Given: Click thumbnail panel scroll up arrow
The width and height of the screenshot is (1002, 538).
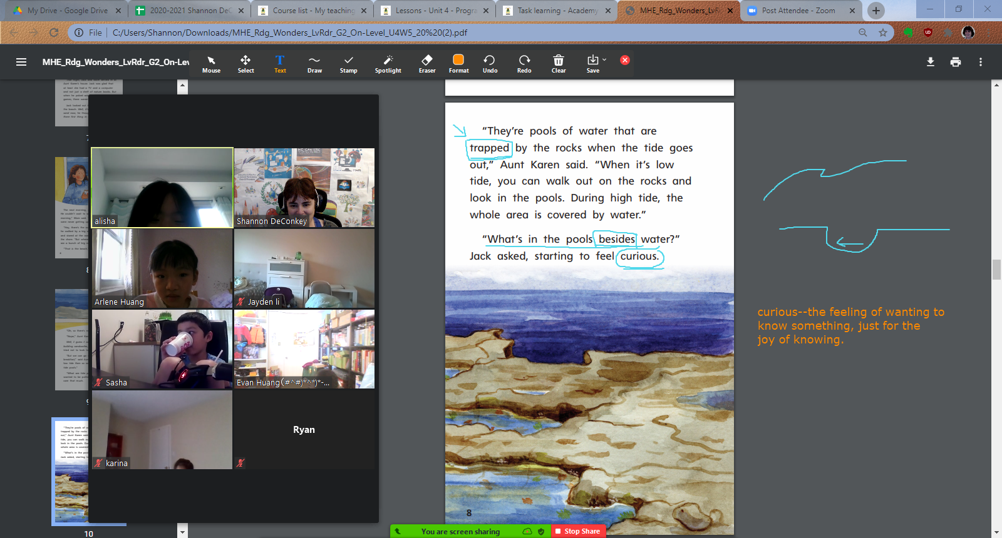Looking at the screenshot, I should [x=182, y=85].
